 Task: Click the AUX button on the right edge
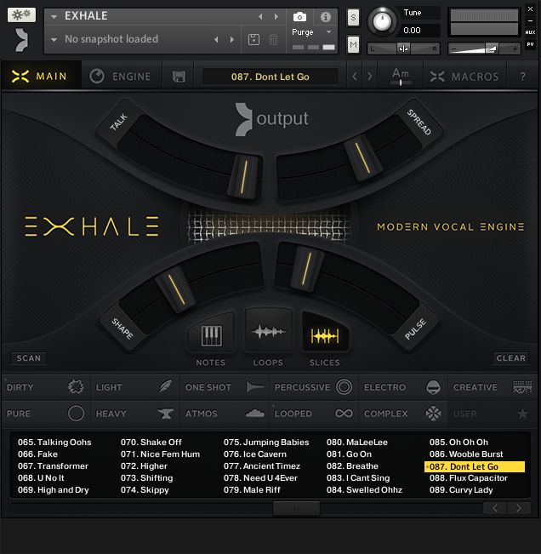[530, 32]
